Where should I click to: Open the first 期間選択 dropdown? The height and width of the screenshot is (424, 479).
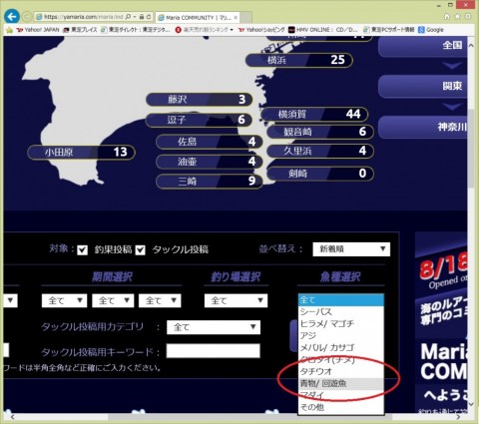coord(64,300)
